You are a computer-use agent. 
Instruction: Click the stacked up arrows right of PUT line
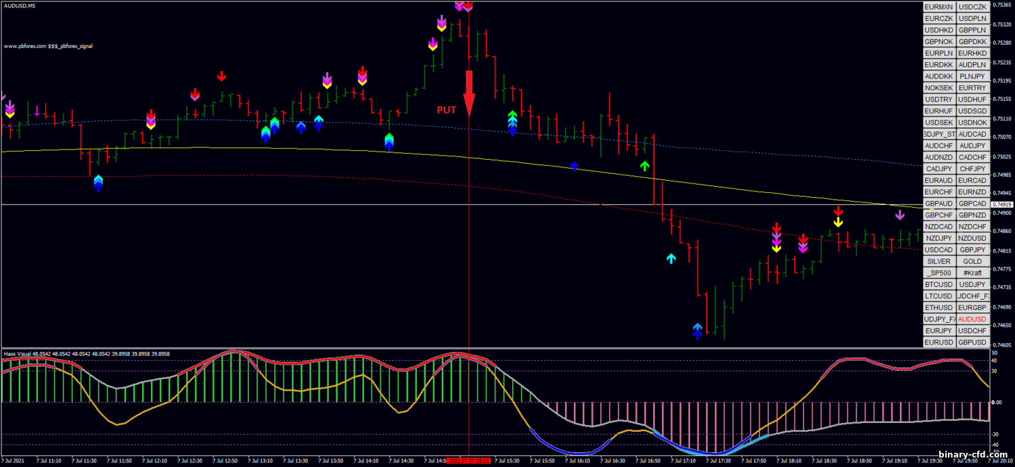pos(512,123)
